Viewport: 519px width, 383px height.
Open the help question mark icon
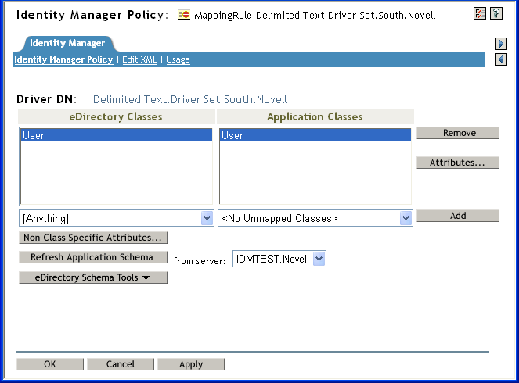pos(496,13)
